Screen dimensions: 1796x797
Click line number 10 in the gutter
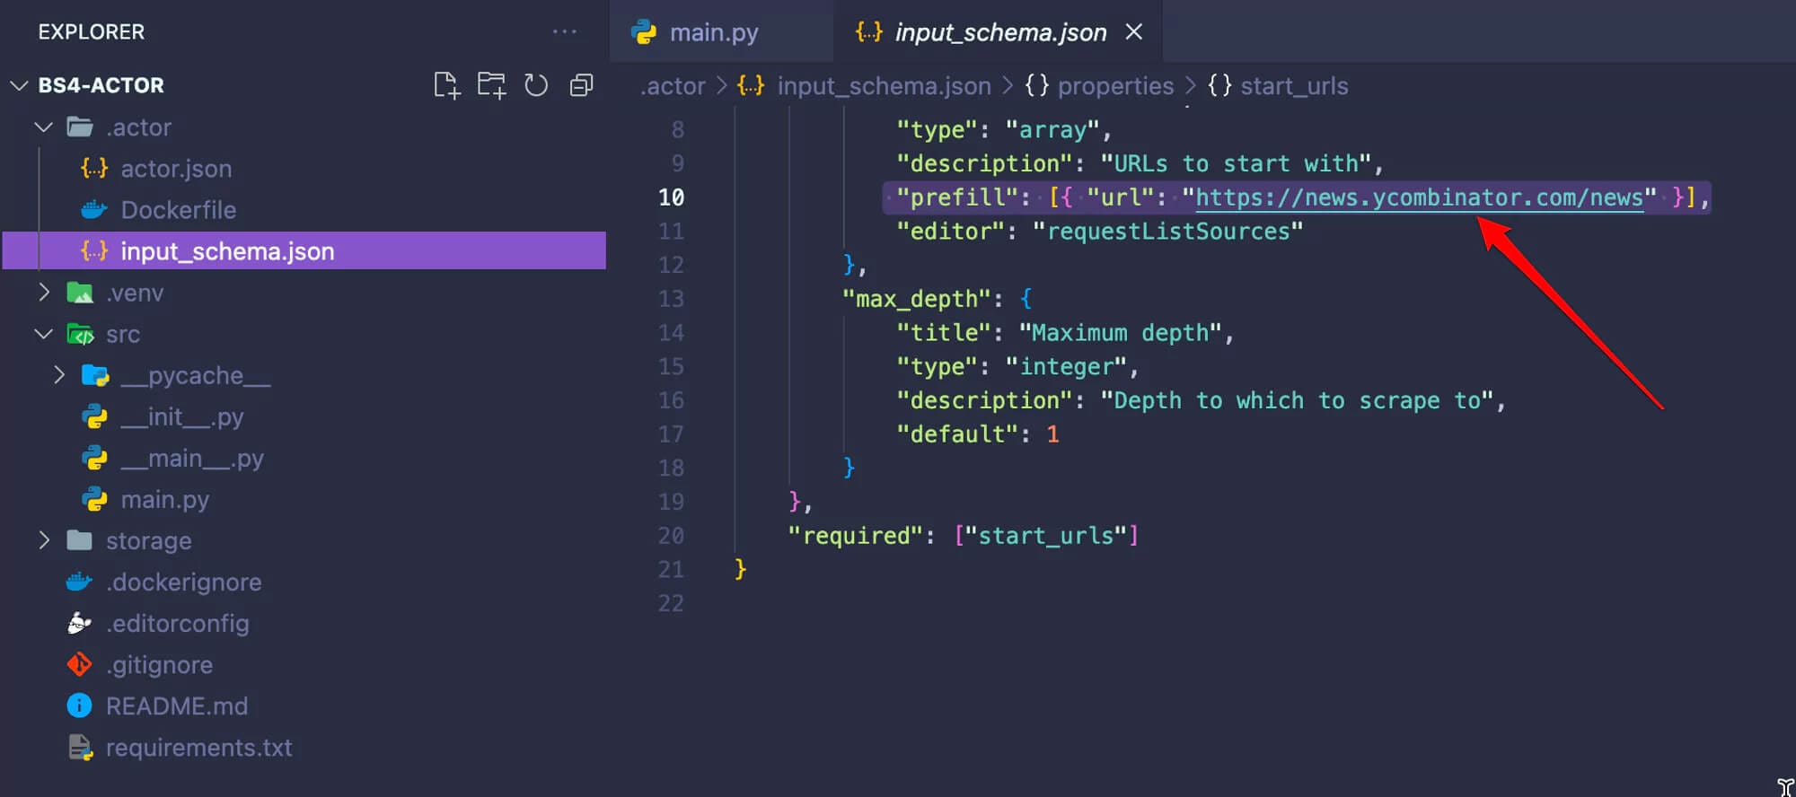pyautogui.click(x=671, y=197)
